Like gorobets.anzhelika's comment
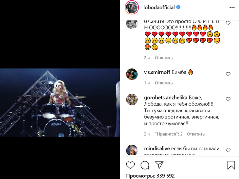 pos(228,99)
